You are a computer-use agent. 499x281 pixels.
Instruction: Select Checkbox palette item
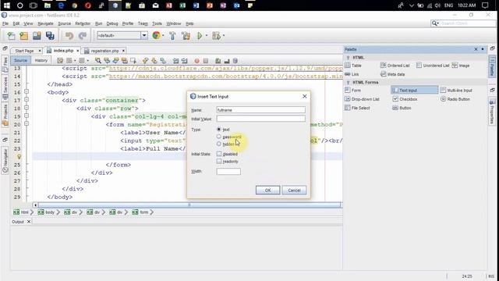405,99
